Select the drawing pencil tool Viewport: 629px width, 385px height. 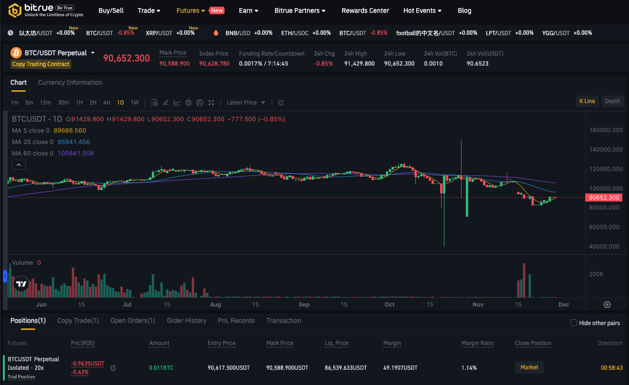point(166,103)
